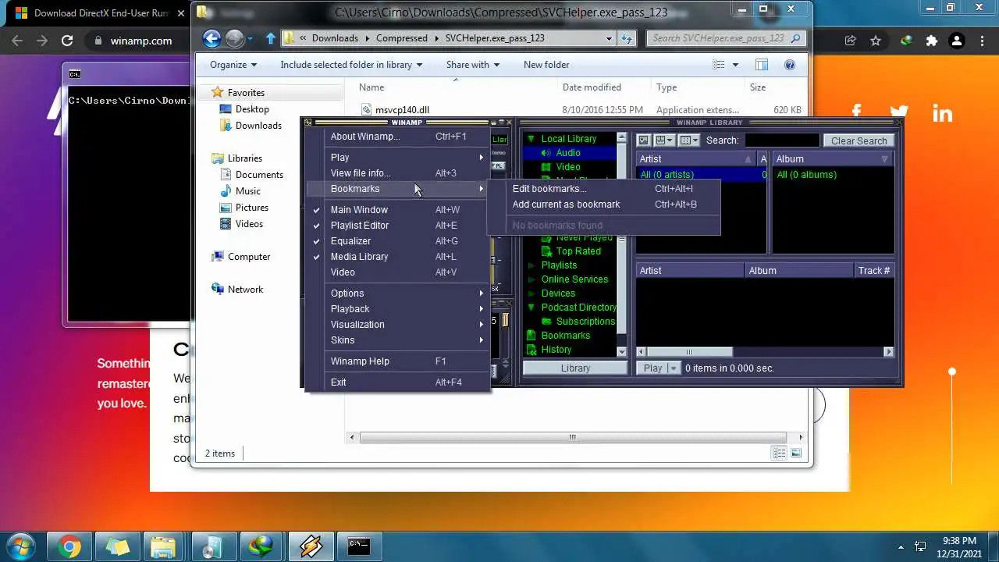Click the album art view icon in library toolbar
The width and height of the screenshot is (999, 562).
(644, 140)
